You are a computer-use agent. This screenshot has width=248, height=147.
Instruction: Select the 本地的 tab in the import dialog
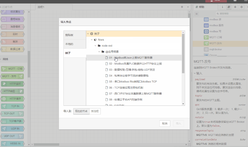pos(75,44)
